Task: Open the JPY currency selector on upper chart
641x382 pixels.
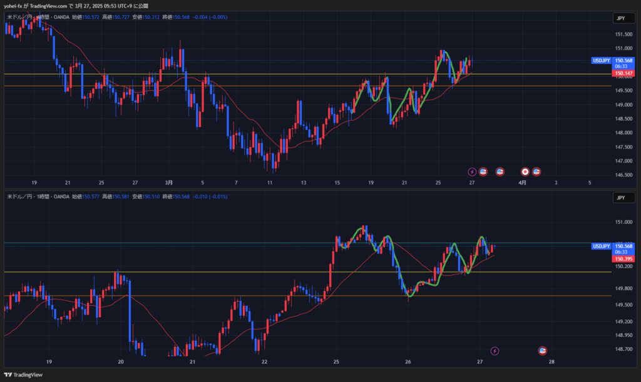Action: tap(622, 19)
